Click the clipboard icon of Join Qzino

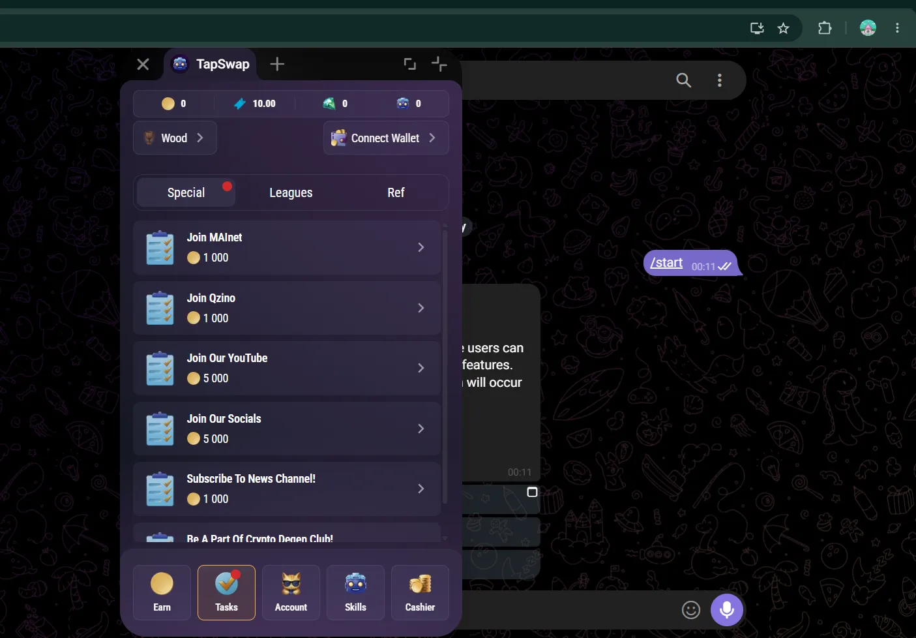160,308
